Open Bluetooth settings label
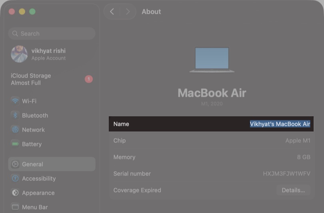The height and width of the screenshot is (213, 324). (35, 115)
